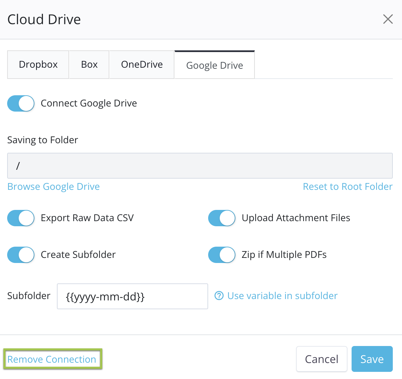The height and width of the screenshot is (379, 402).
Task: Open Browse Google Drive link
Action: (x=53, y=187)
